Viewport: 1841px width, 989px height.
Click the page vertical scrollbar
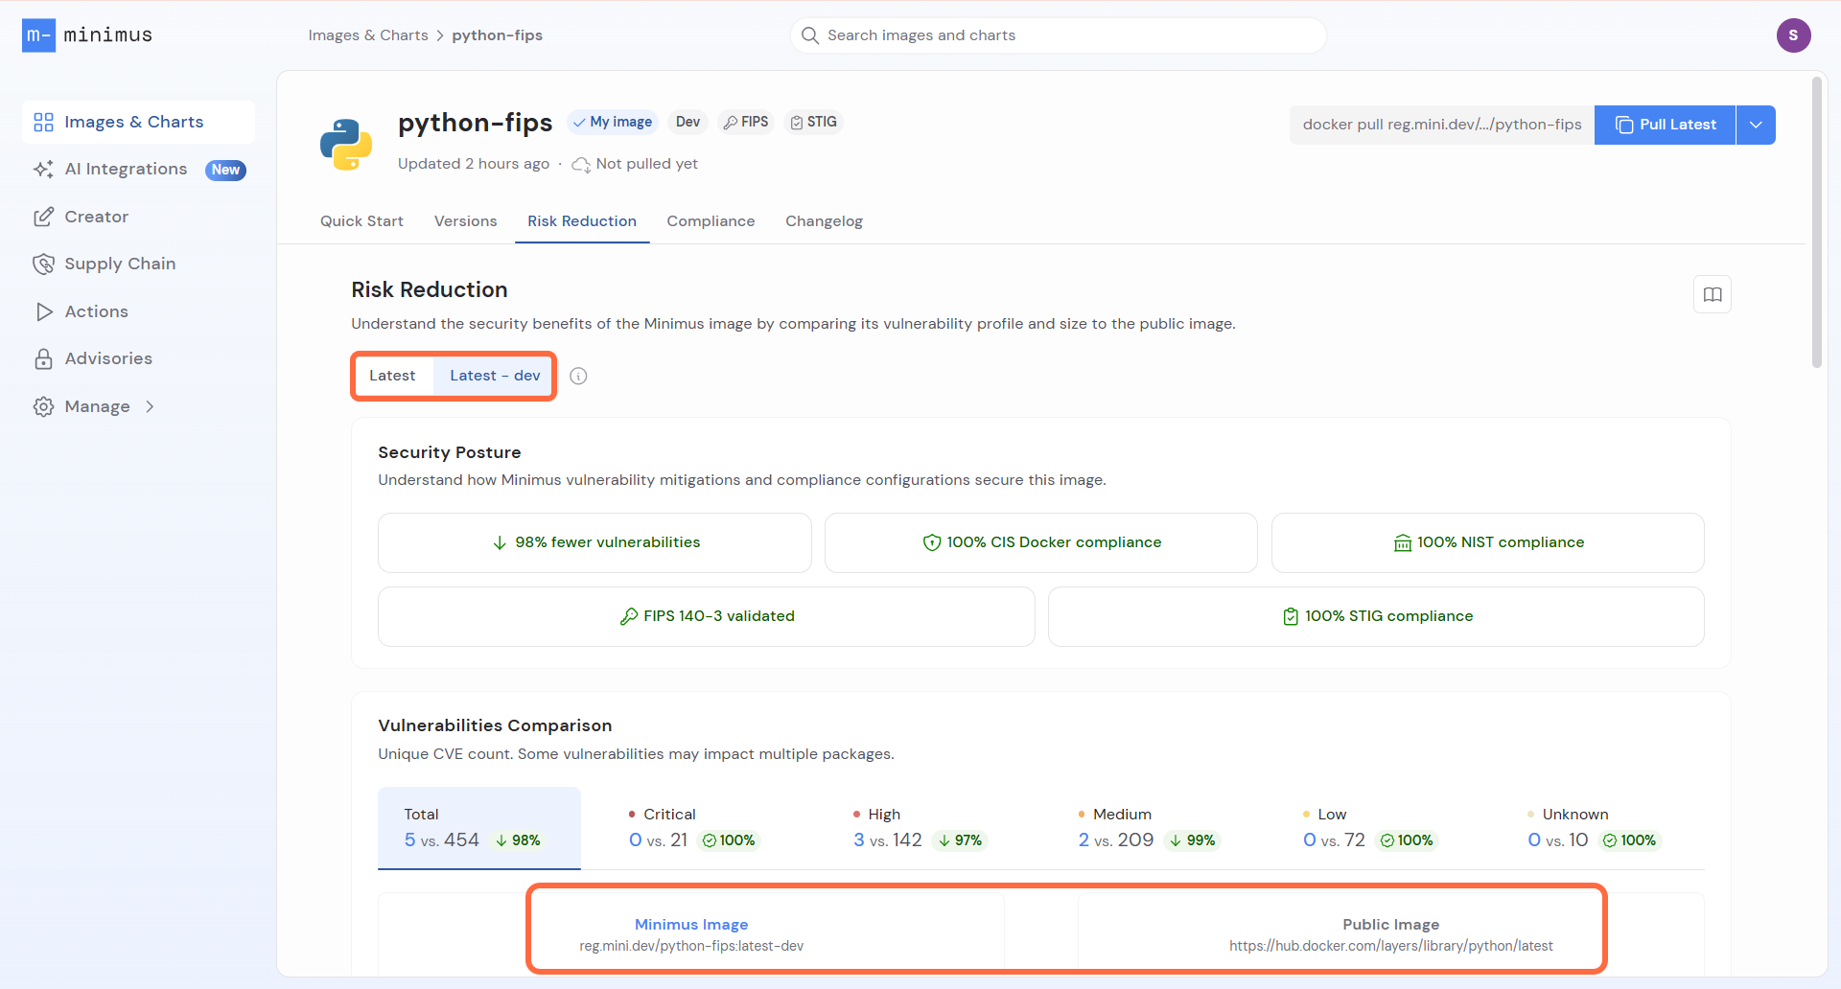[1816, 222]
